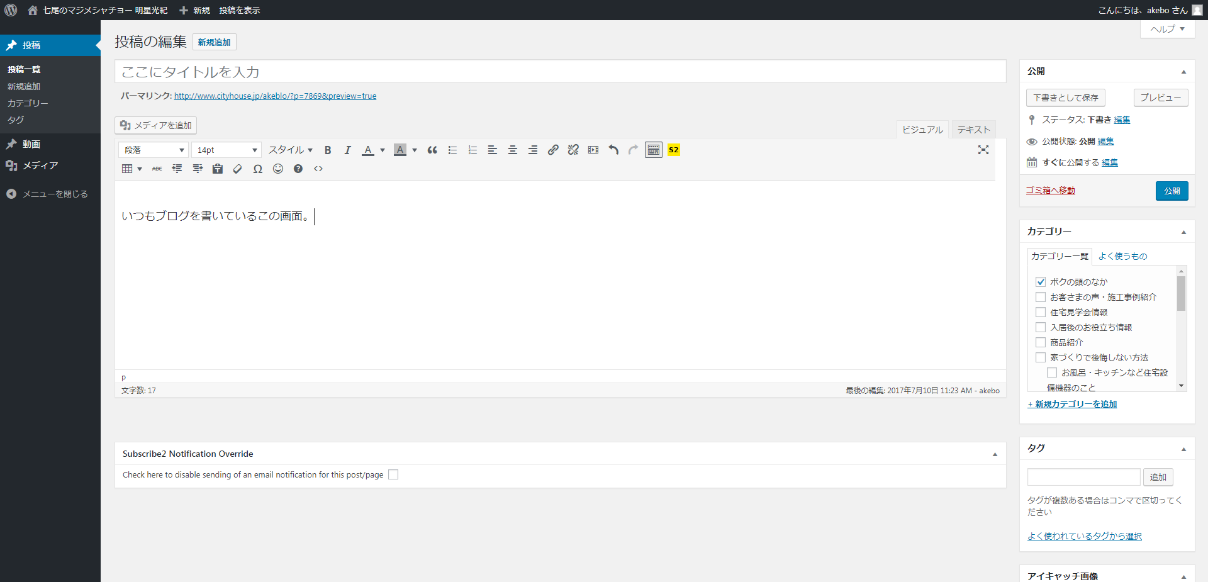Enter distraction-free fullscreen mode
1208x582 pixels.
(983, 150)
